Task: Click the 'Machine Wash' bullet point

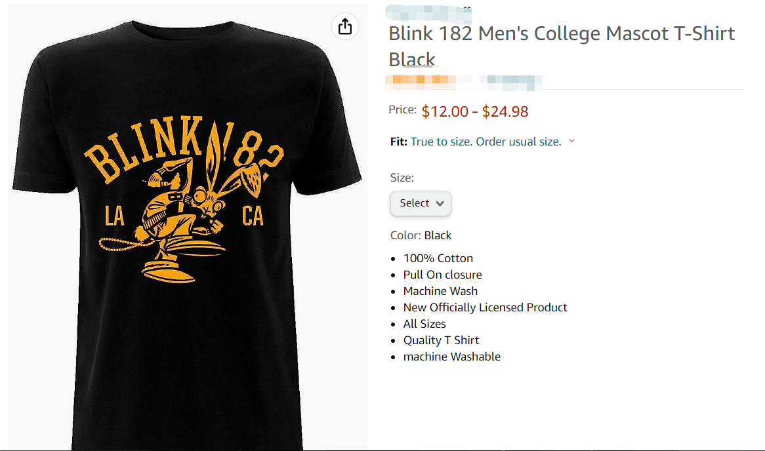Action: 440,291
